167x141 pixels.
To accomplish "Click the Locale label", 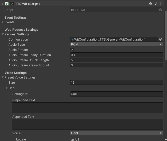I will [21, 139].
